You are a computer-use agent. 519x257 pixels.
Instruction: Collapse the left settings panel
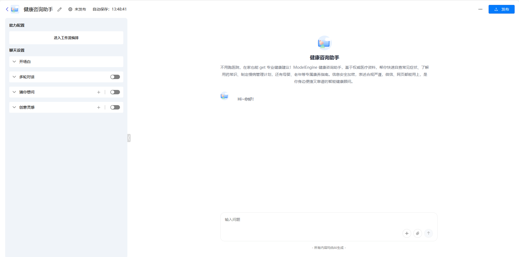click(x=129, y=138)
